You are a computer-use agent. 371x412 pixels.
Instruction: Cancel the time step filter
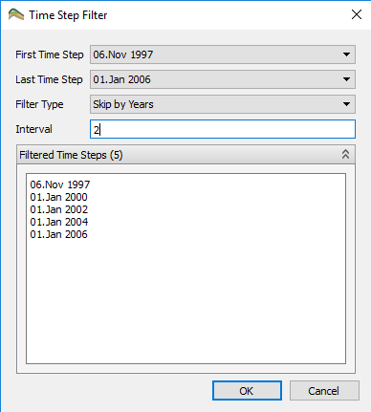(324, 391)
